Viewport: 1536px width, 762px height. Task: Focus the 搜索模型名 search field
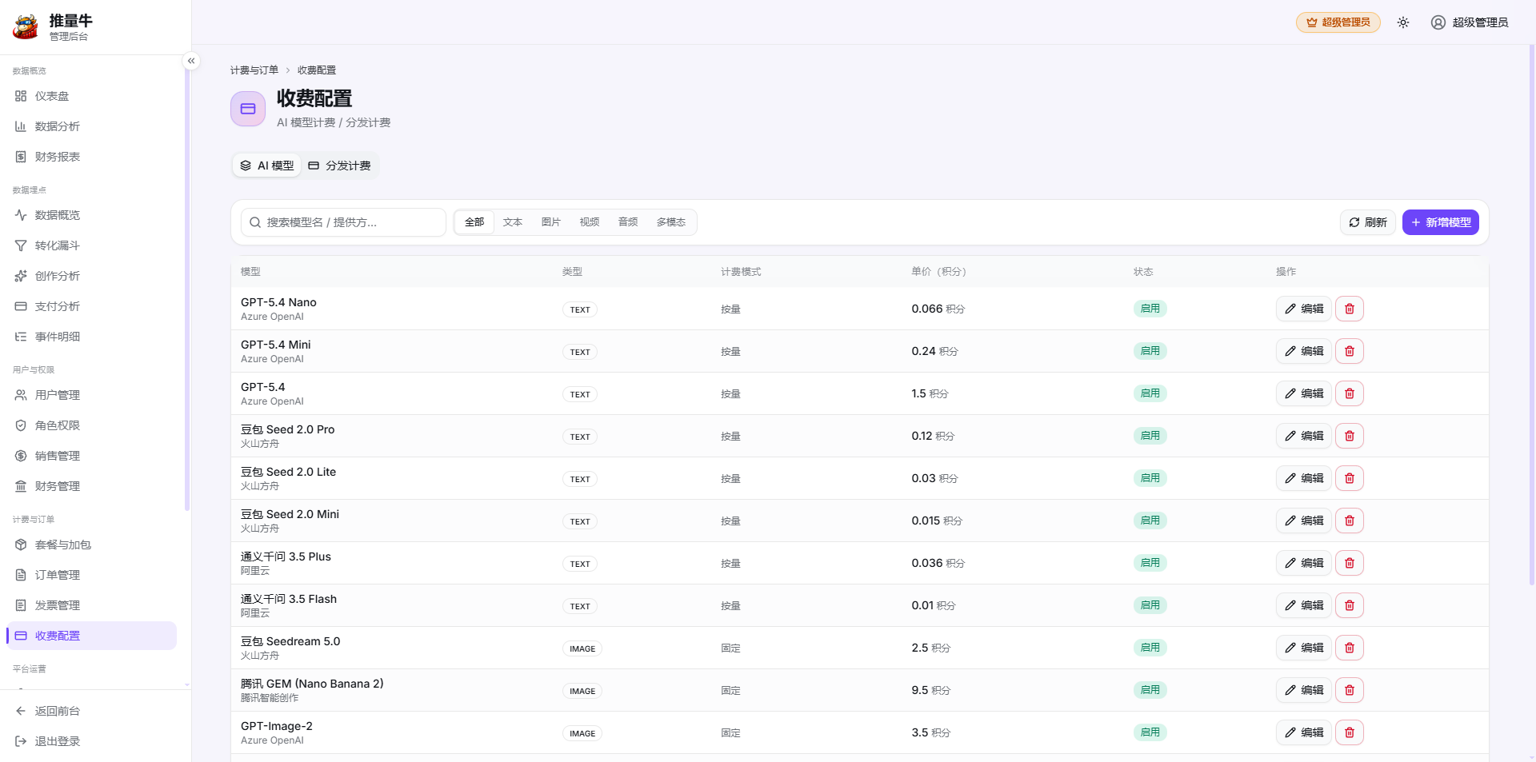(x=343, y=222)
